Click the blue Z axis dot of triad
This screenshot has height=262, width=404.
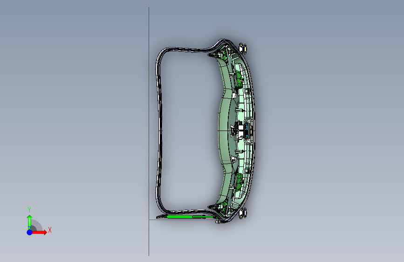29,232
